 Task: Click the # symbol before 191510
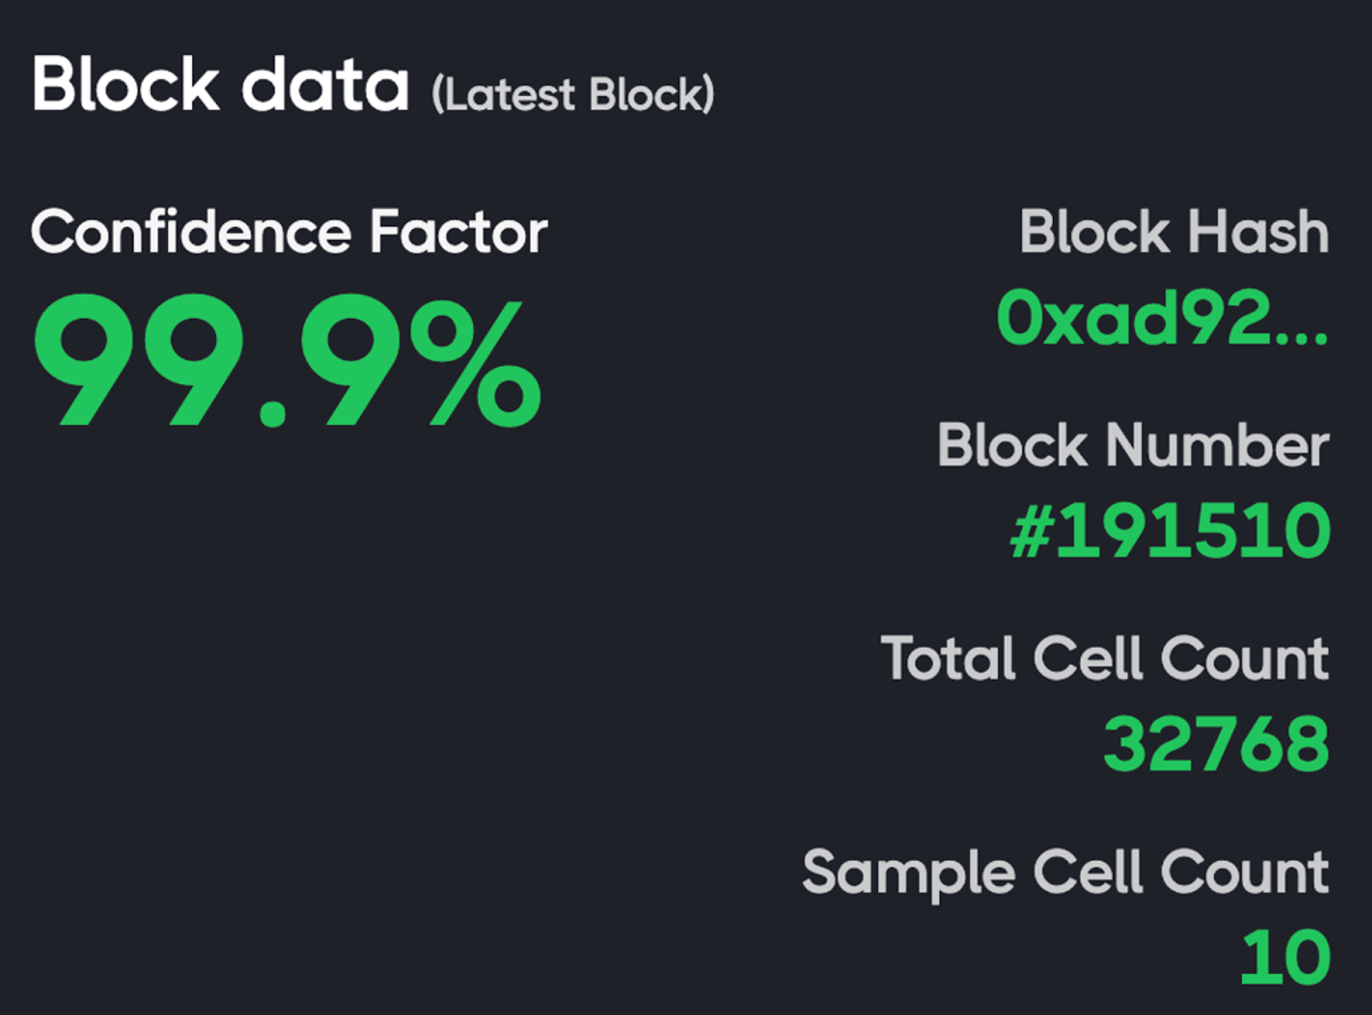pyautogui.click(x=1031, y=532)
